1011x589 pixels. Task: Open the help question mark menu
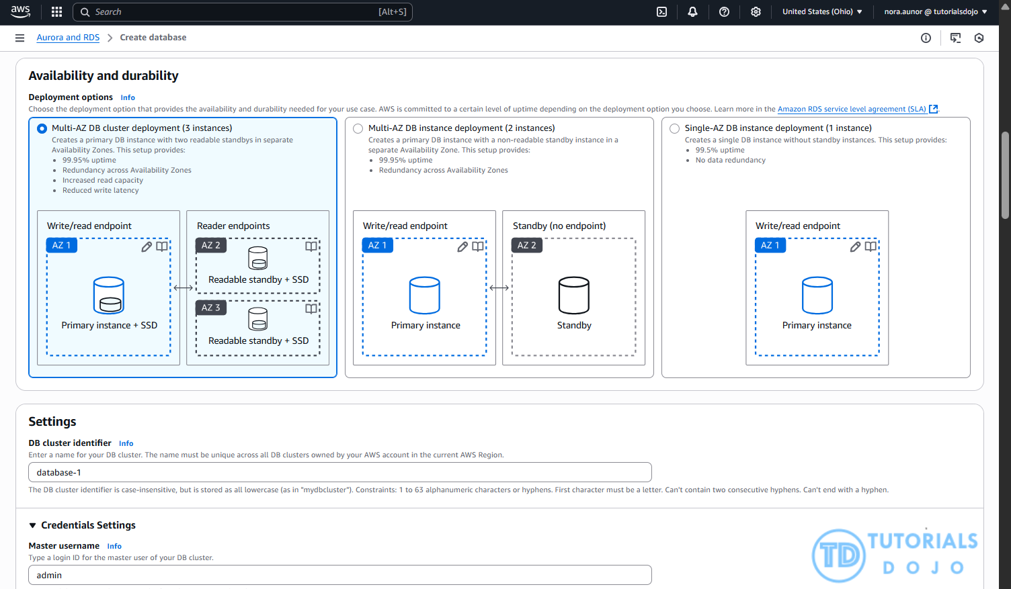click(x=724, y=11)
